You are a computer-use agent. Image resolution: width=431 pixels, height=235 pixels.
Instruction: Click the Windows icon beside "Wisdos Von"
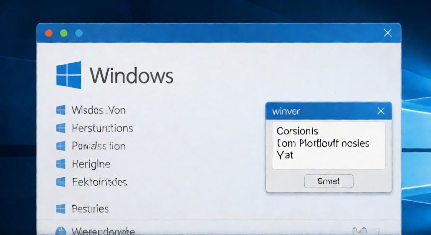pyautogui.click(x=61, y=110)
